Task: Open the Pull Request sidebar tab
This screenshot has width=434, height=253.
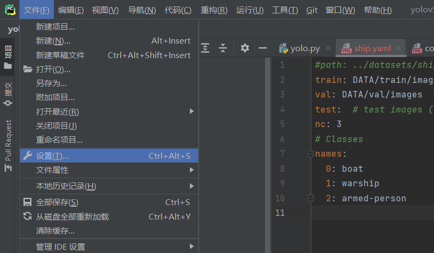Action: (8, 145)
